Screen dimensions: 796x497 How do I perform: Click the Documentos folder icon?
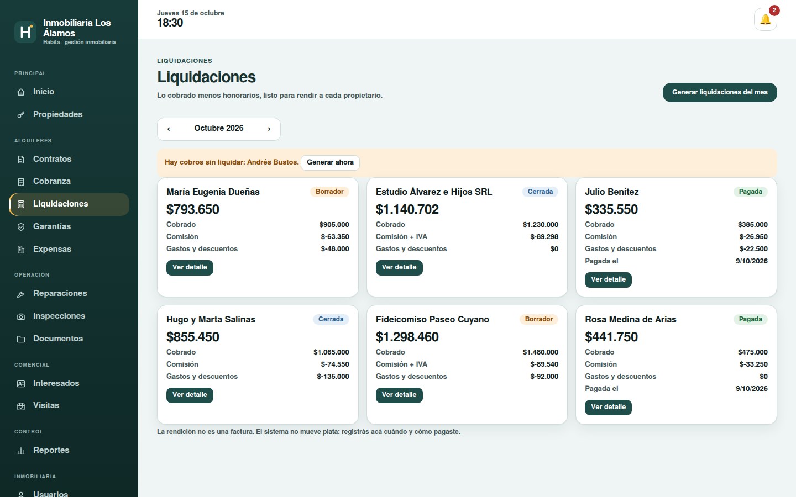[21, 339]
